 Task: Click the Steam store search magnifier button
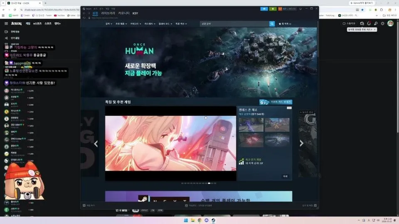pos(272,24)
